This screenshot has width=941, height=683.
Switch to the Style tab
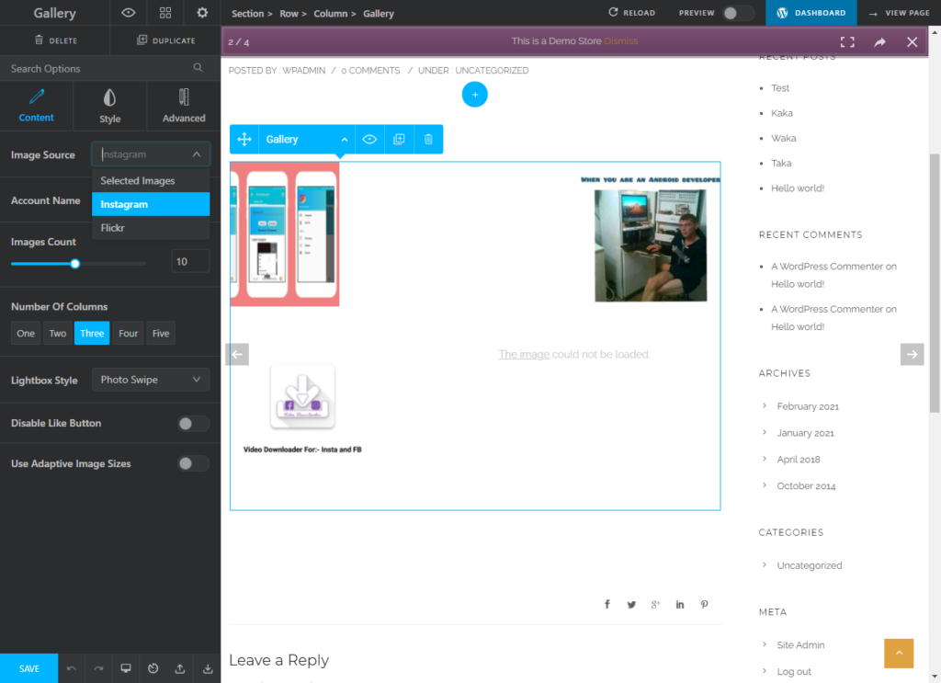(x=110, y=106)
